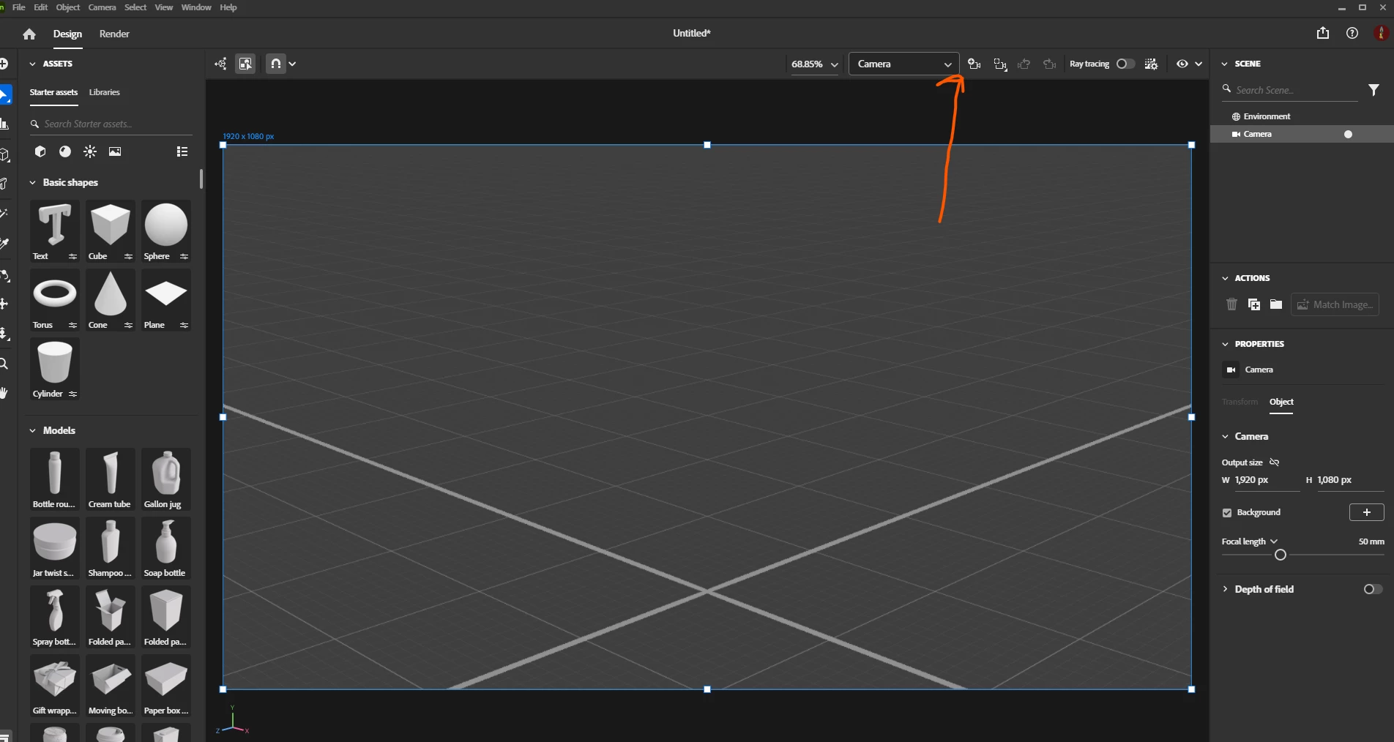Click the transform axes icon in the toolbar

tap(220, 64)
